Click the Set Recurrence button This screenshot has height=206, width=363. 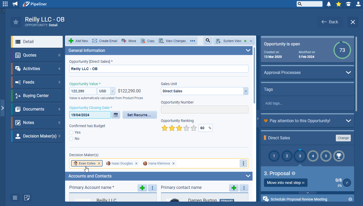139,115
